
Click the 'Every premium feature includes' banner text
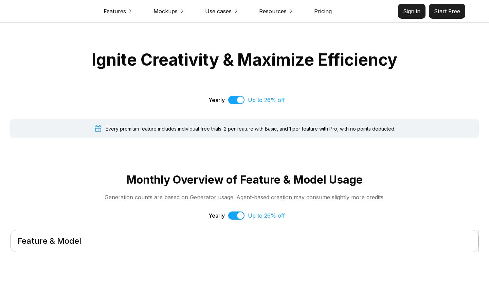[x=250, y=129]
